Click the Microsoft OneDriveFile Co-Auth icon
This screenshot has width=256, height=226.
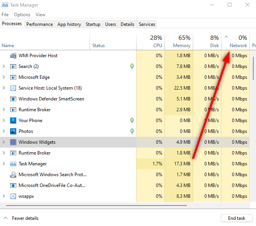13,185
